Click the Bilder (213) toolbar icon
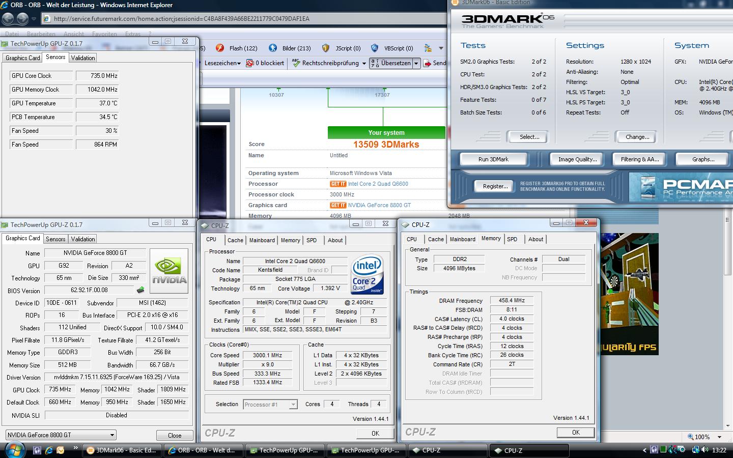 (x=273, y=48)
